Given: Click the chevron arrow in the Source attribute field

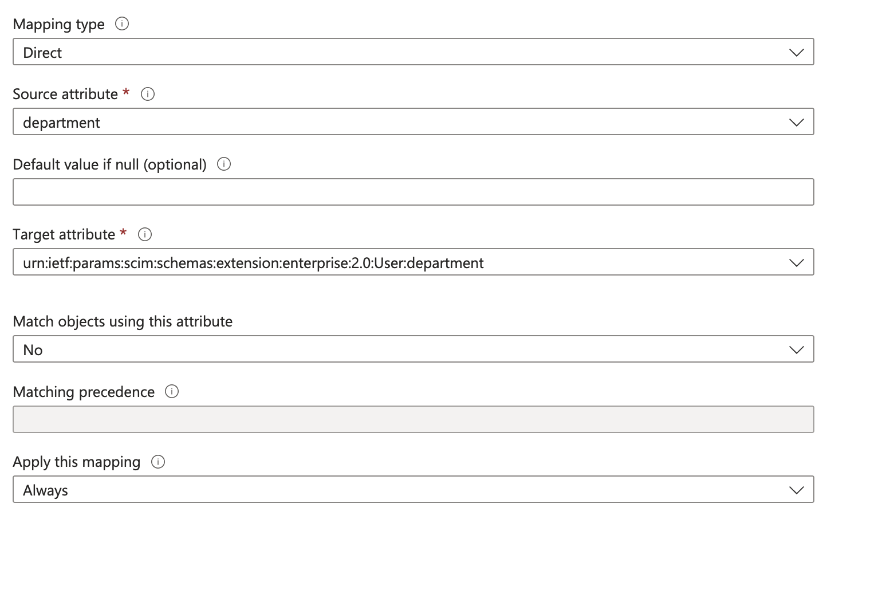Looking at the screenshot, I should point(796,122).
